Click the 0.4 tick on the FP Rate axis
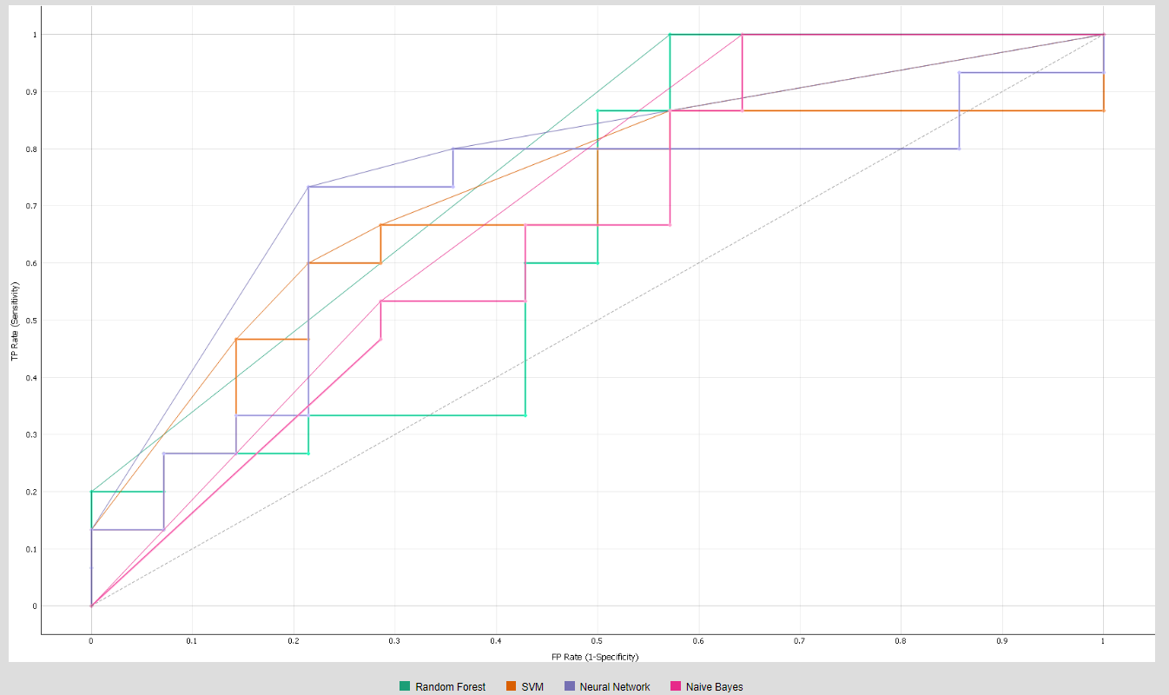Image resolution: width=1169 pixels, height=695 pixels. (x=496, y=640)
